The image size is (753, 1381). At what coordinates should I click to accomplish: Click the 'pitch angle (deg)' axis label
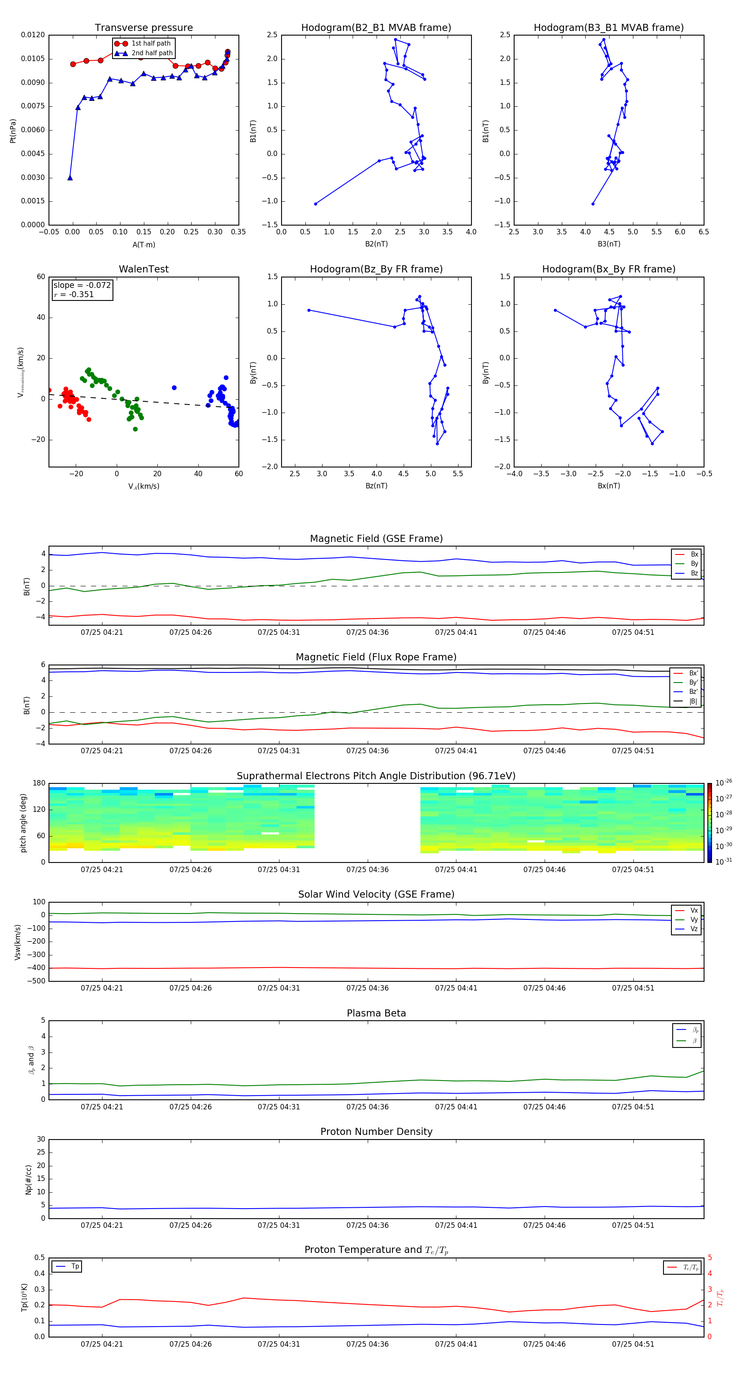coord(23,823)
